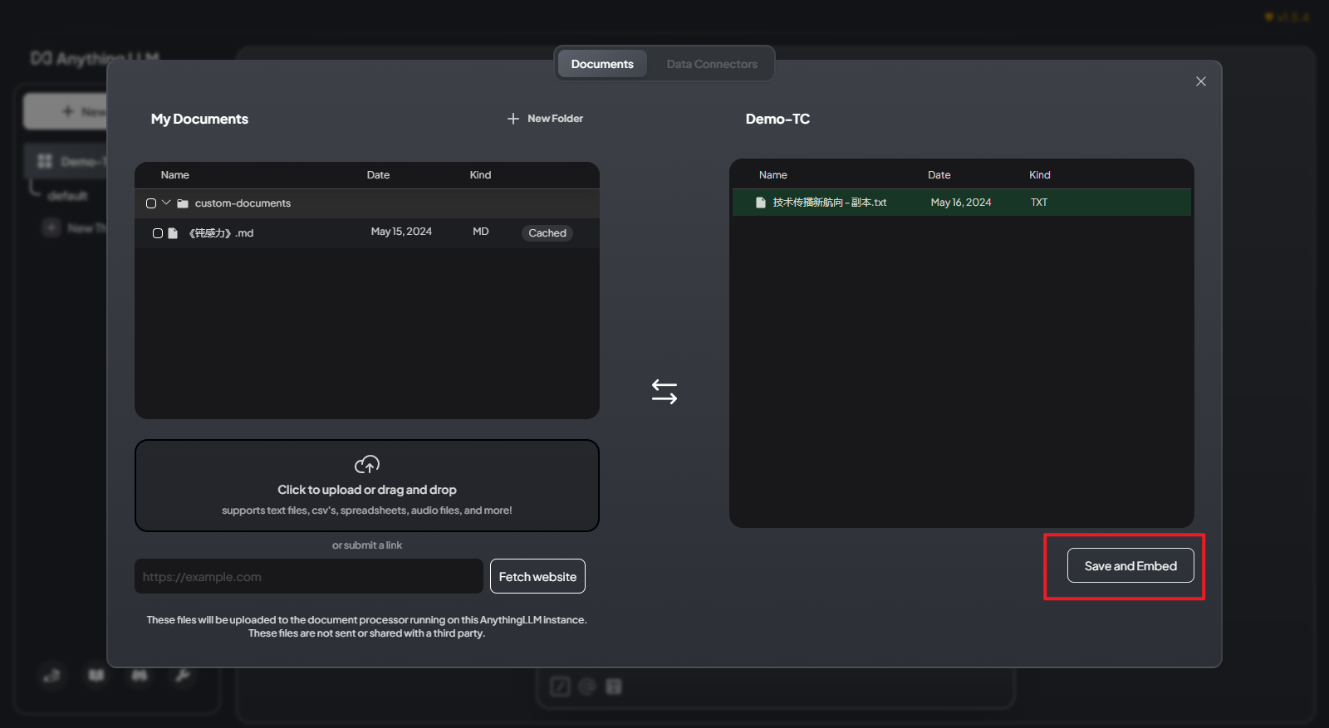
Task: Tick the custom-documents folder checkbox
Action: click(151, 203)
